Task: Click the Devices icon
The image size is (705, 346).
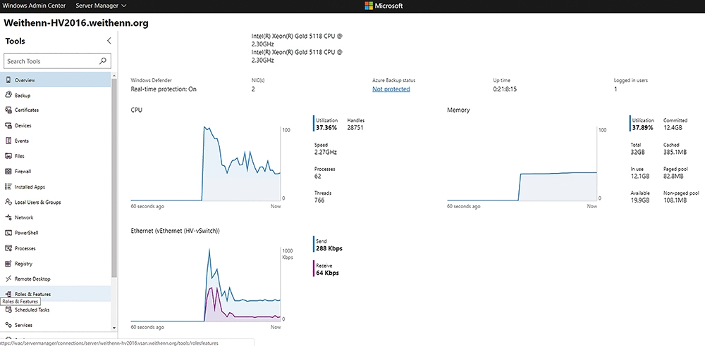Action: 8,126
